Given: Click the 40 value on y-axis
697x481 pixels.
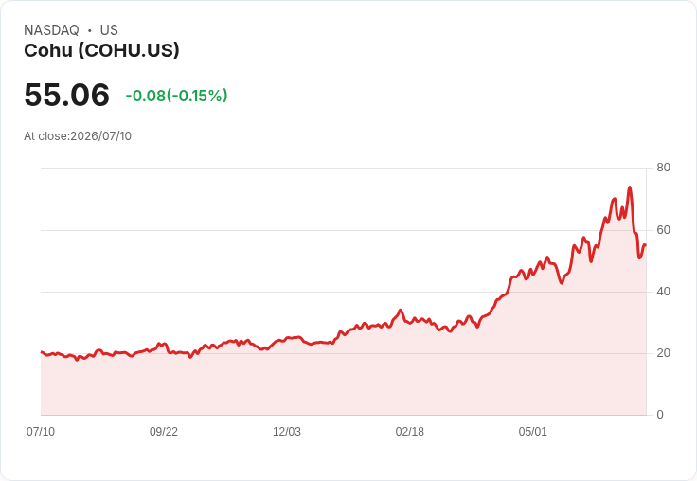Looking at the screenshot, I should 663,292.
